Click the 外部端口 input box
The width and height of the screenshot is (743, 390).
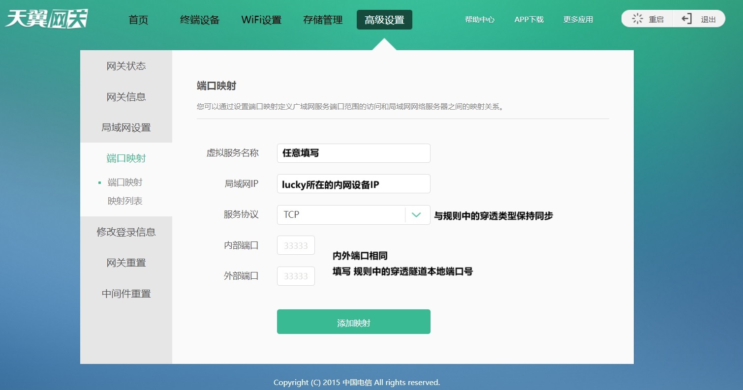(x=296, y=276)
